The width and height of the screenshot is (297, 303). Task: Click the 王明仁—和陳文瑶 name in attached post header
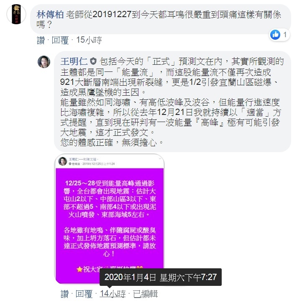click(x=83, y=159)
